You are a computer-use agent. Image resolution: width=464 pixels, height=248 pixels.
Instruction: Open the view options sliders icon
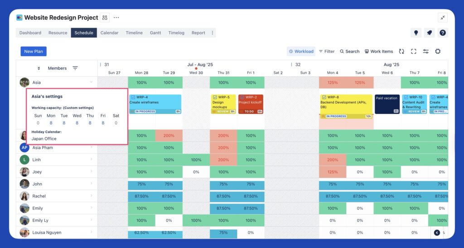point(425,52)
